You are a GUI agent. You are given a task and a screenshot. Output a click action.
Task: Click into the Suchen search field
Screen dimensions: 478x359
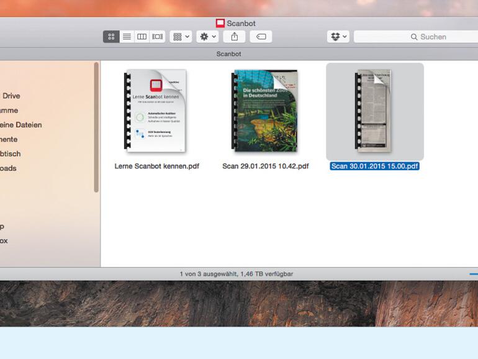tap(416, 37)
